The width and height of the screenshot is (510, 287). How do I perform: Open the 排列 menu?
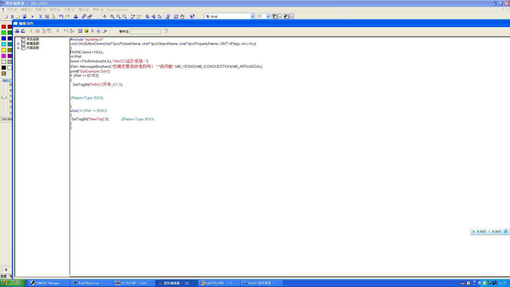[55, 10]
